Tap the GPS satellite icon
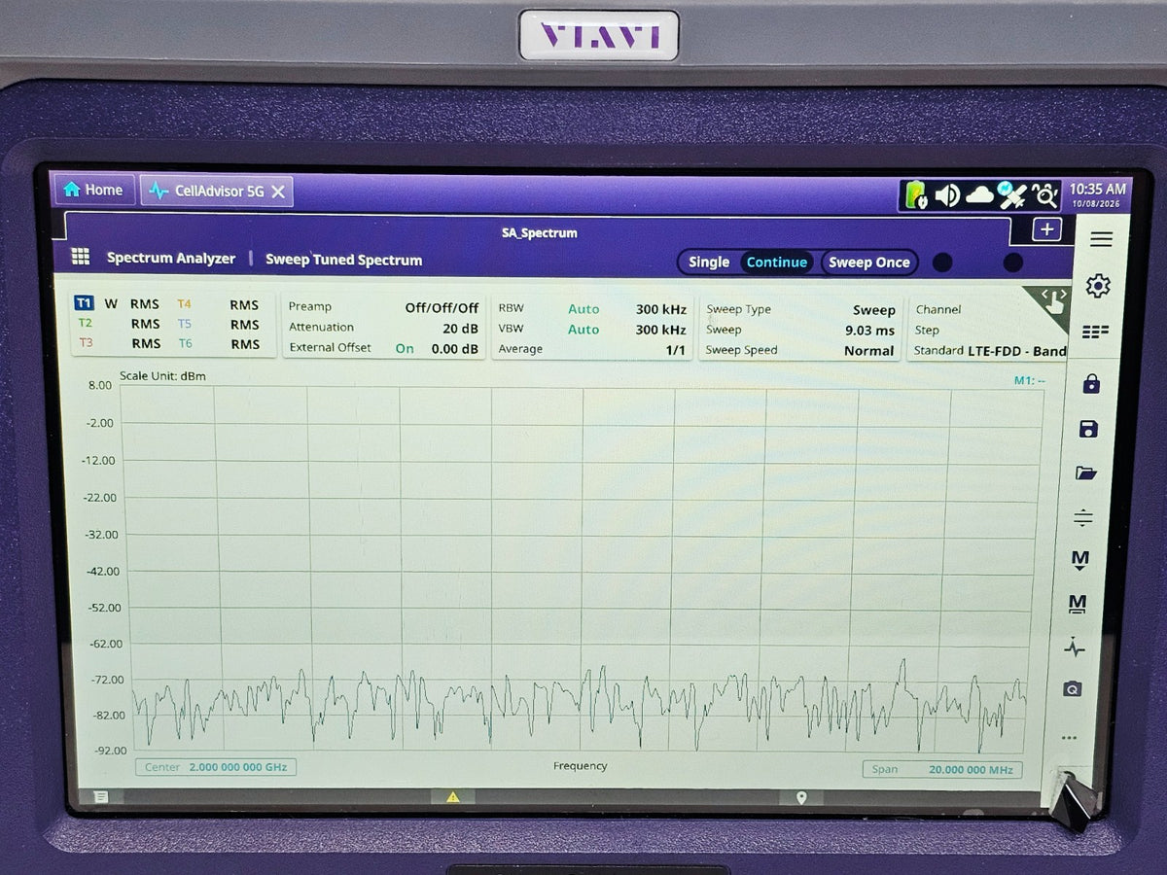This screenshot has width=1167, height=875. pyautogui.click(x=1012, y=195)
